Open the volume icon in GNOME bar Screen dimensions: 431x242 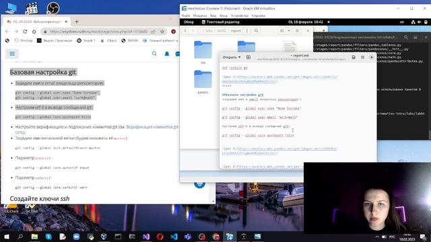(420, 22)
